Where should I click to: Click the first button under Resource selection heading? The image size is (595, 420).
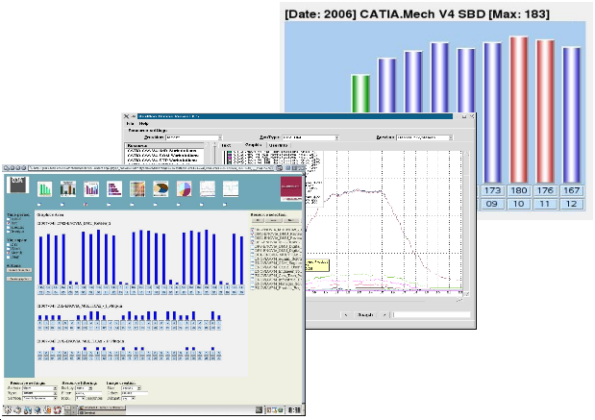click(x=258, y=220)
